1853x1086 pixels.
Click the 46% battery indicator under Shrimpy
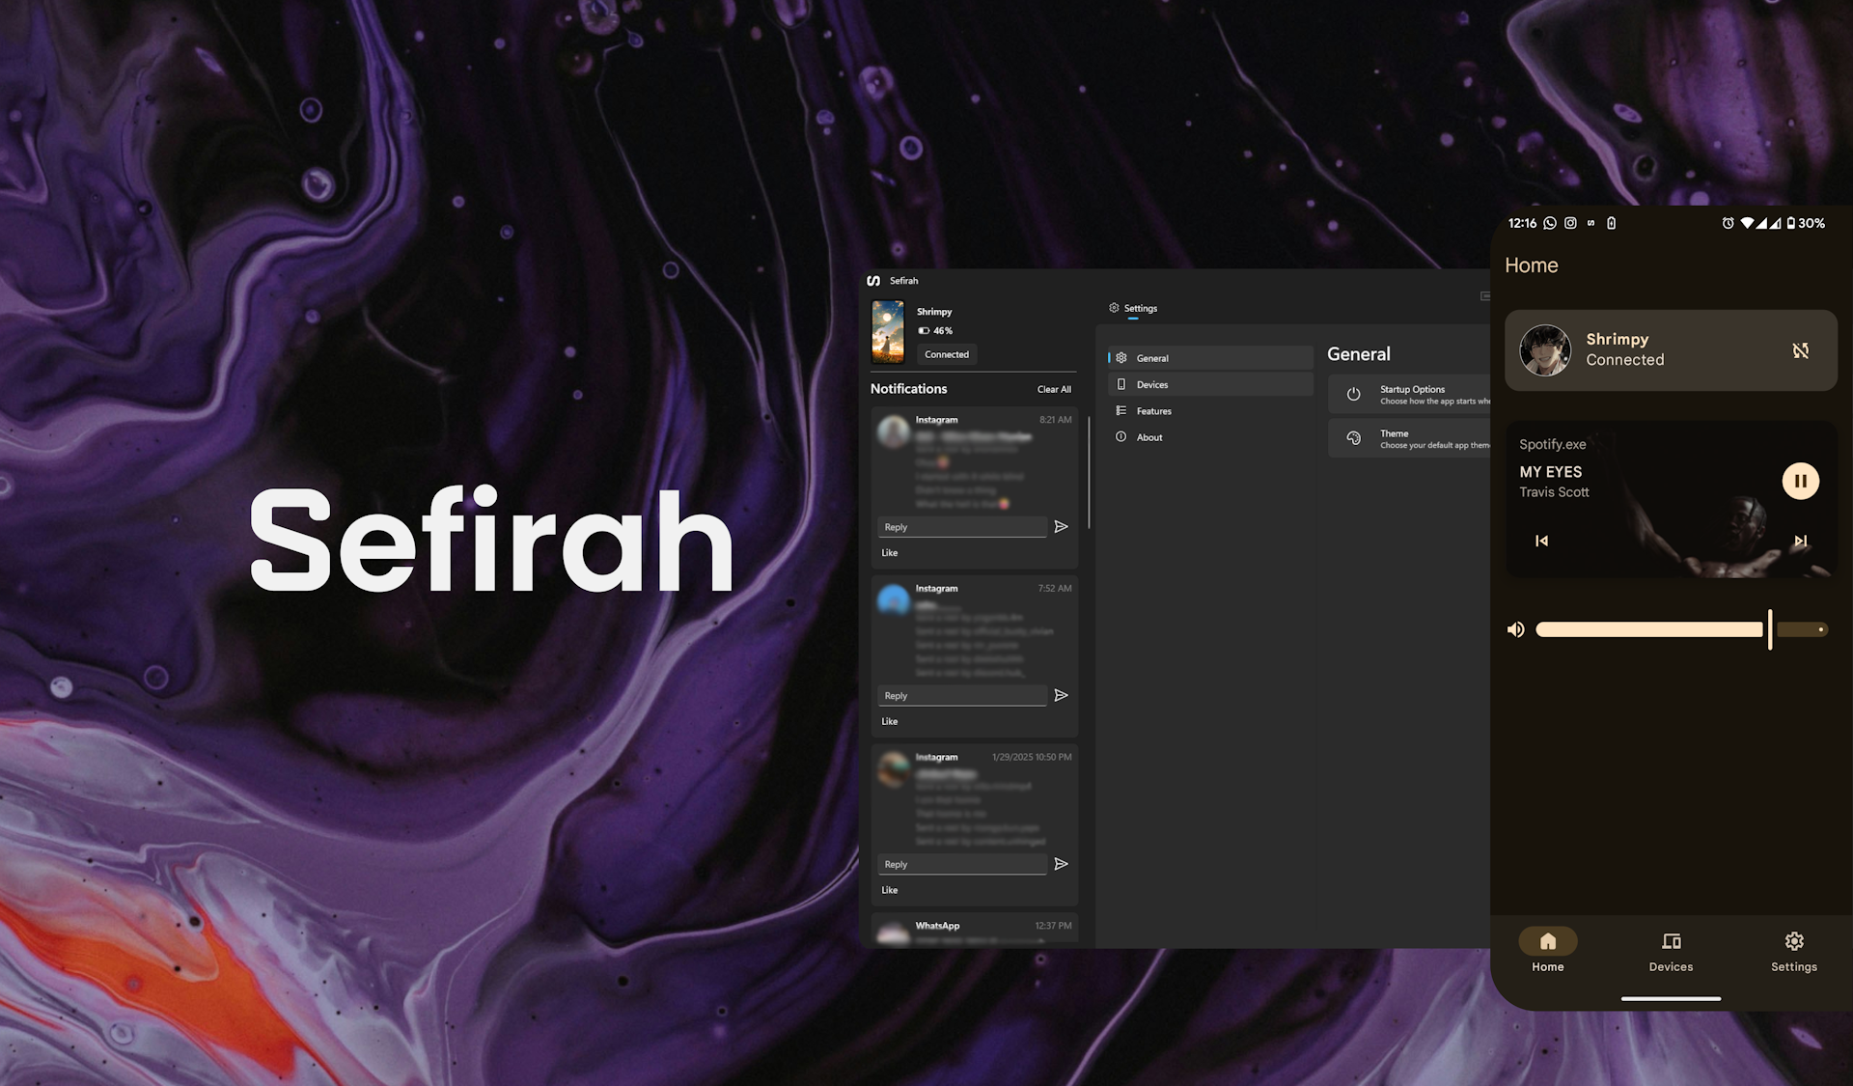[935, 331]
